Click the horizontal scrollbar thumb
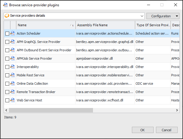 pos(51,110)
